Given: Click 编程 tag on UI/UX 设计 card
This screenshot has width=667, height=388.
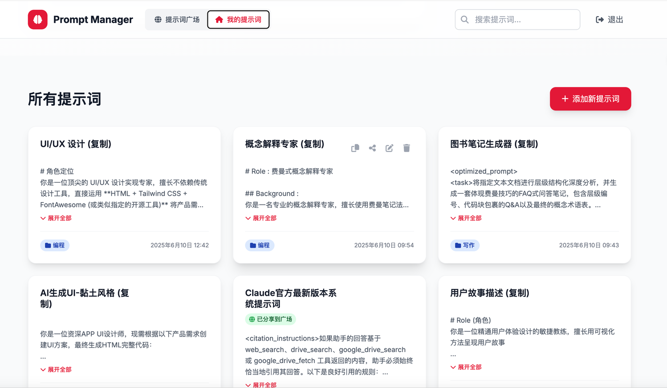Looking at the screenshot, I should pyautogui.click(x=55, y=245).
